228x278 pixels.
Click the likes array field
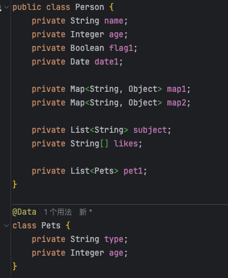pos(126,144)
